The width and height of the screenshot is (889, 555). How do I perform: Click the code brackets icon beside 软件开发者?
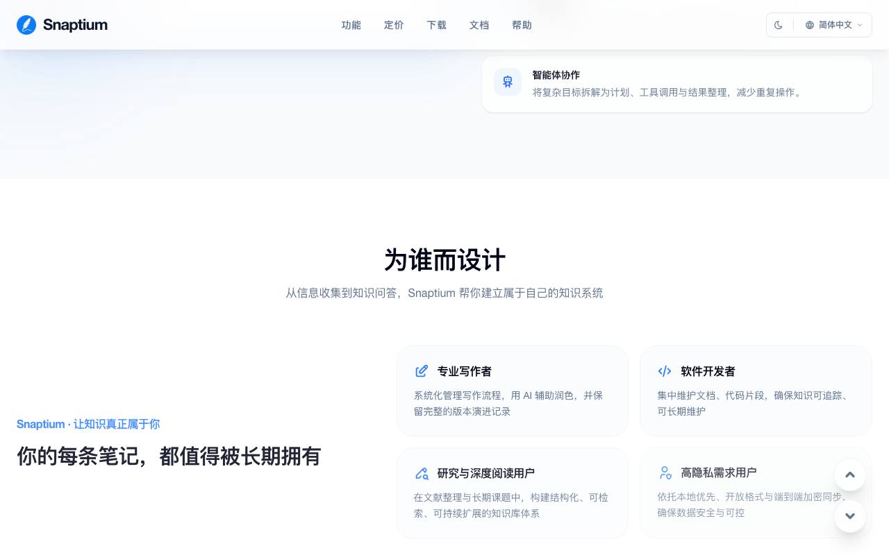point(665,371)
